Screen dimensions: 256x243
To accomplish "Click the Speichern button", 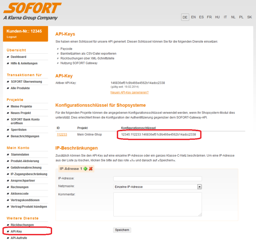I will tap(122, 230).
